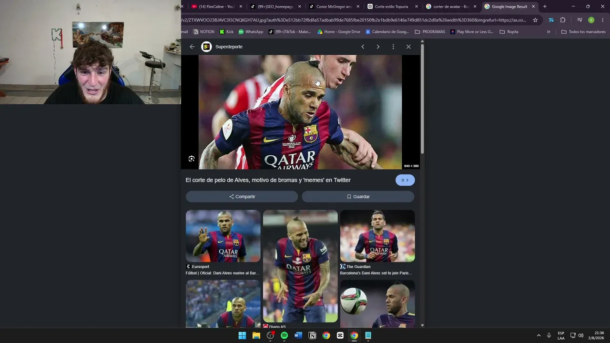Show the previous image result
The image size is (610, 343).
(363, 47)
